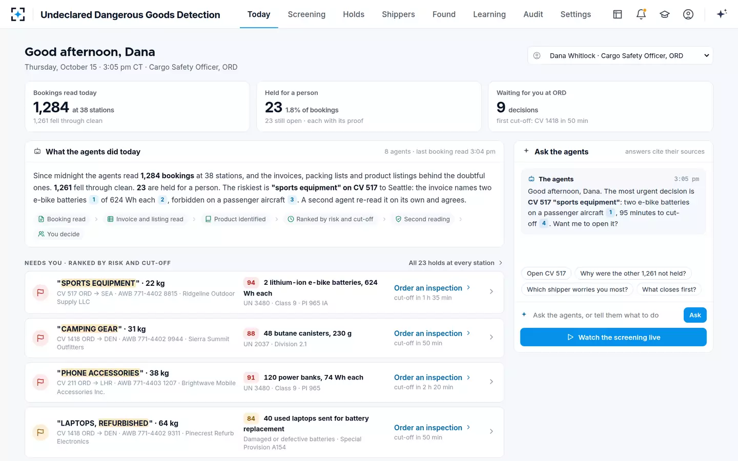
Task: Open notifications bell
Action: pyautogui.click(x=641, y=14)
